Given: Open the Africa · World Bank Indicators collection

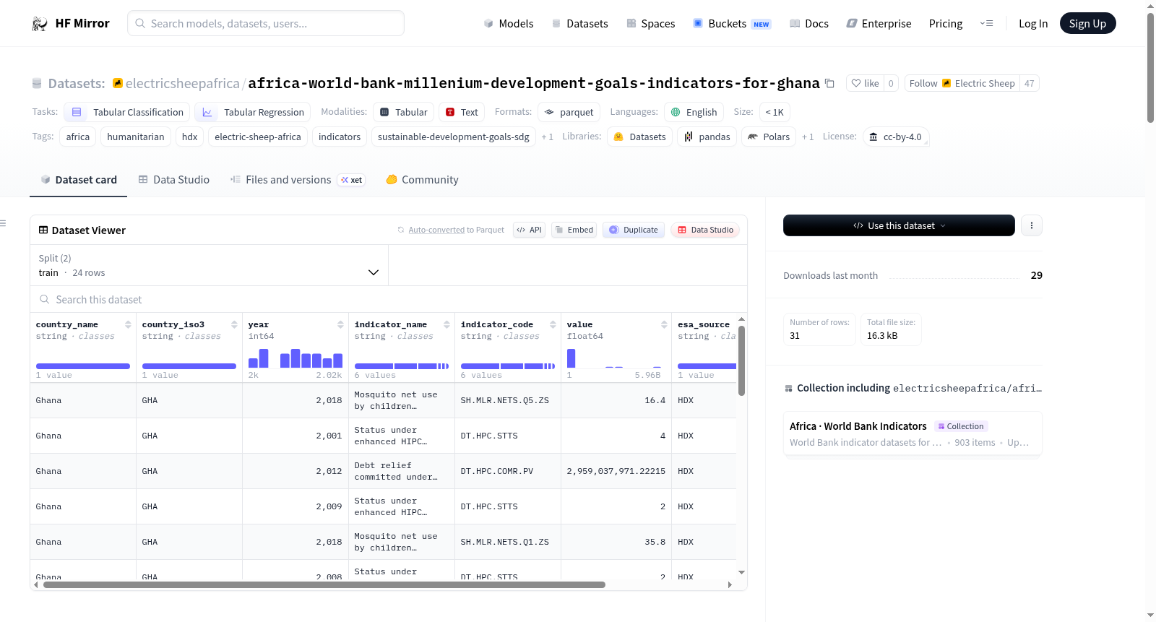Looking at the screenshot, I should pos(913,433).
